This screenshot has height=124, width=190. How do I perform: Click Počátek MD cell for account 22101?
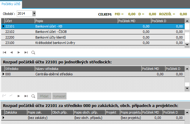[x=134, y=26]
